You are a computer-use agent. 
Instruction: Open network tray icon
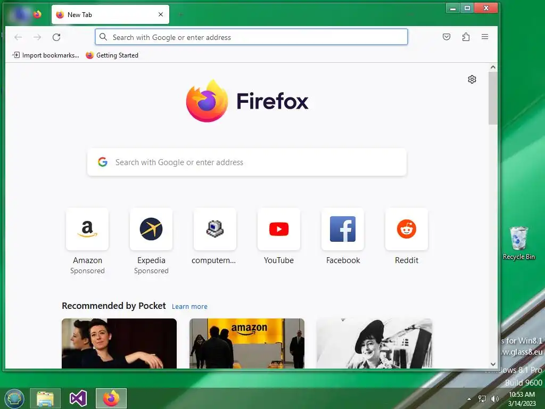(x=482, y=399)
